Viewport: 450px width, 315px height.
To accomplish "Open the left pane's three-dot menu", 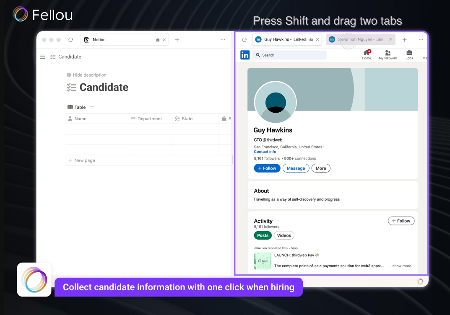I will 223,40.
